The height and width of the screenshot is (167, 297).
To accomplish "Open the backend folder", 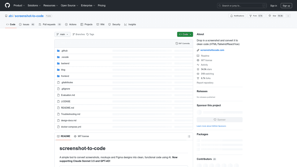I will pyautogui.click(x=65, y=63).
